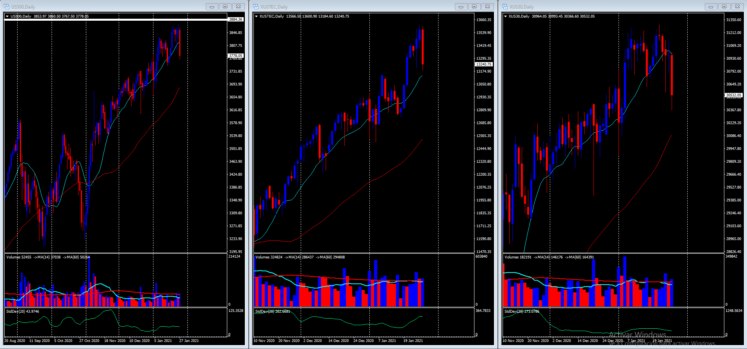747x349 pixels.
Task: Click the 20 Aug 2020 date label
Action: [15, 341]
